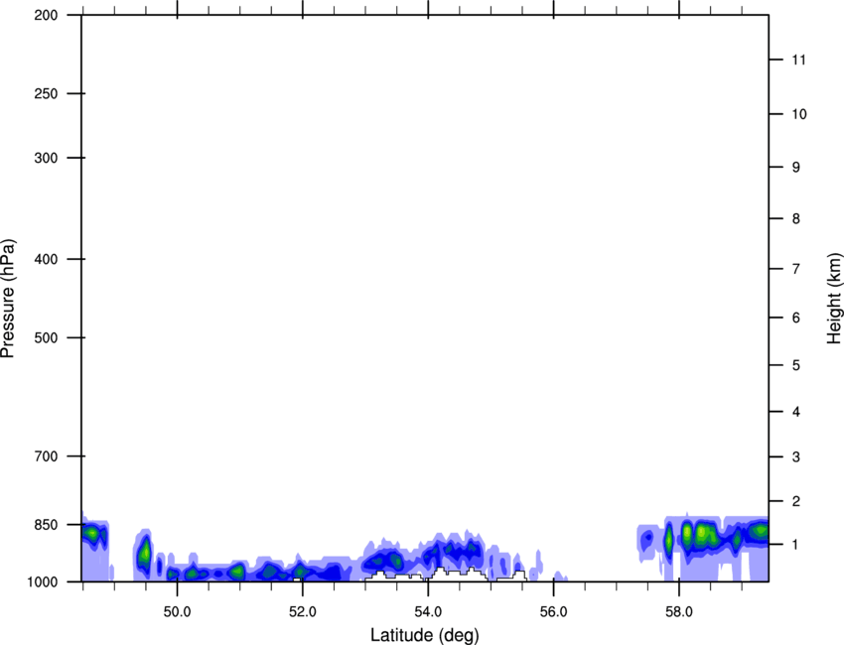Click the 250 pressure tick label
The width and height of the screenshot is (844, 645).
[x=46, y=93]
